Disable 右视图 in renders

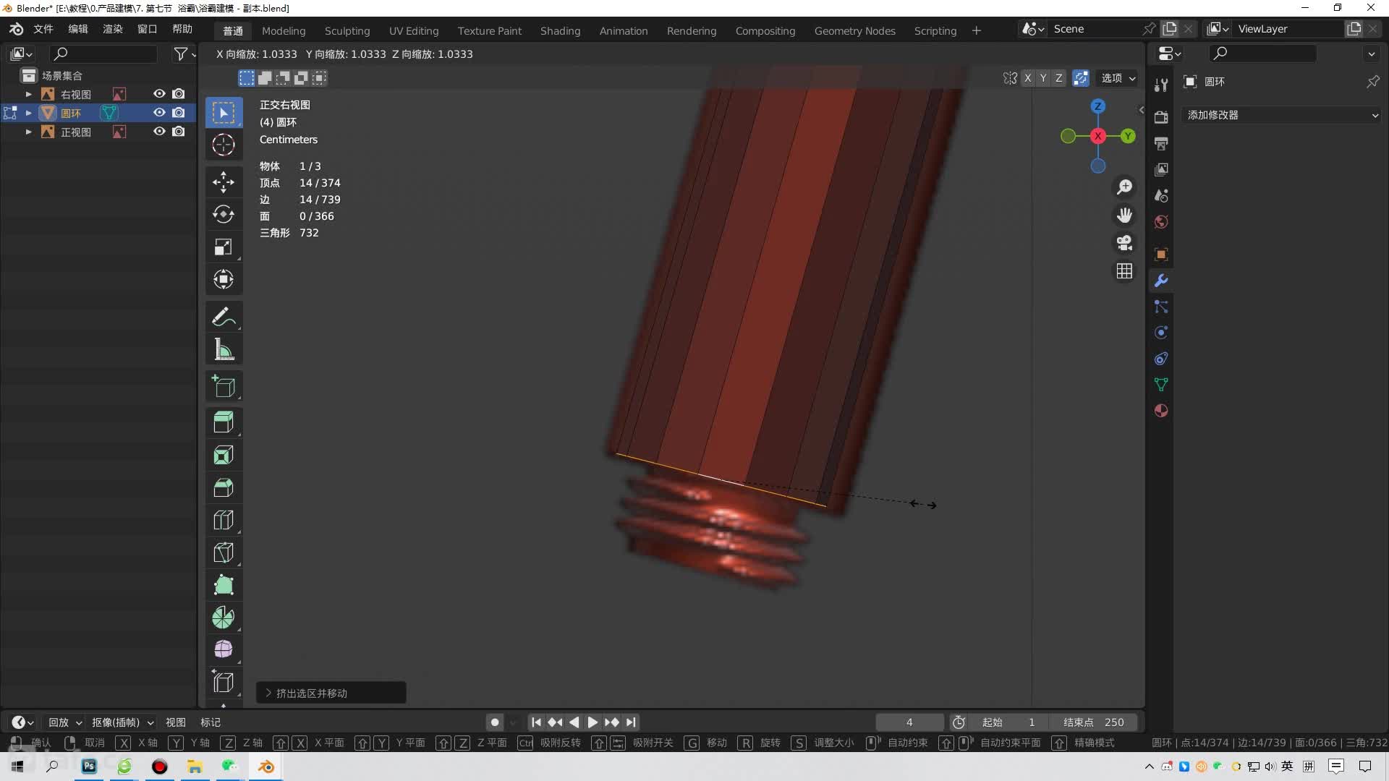click(179, 94)
